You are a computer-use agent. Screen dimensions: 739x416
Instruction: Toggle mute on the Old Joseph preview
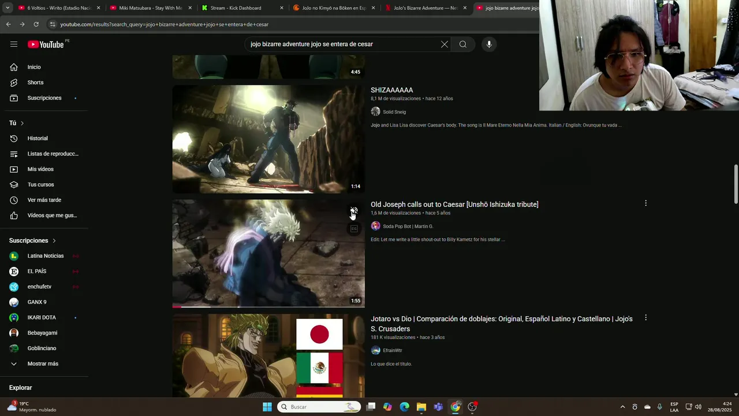click(354, 211)
